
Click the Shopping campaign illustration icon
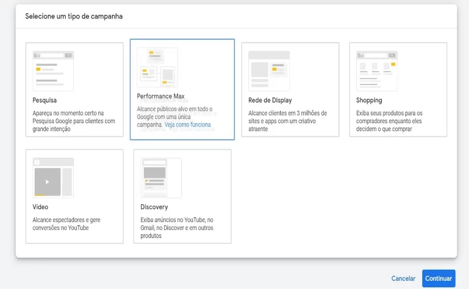(x=377, y=71)
